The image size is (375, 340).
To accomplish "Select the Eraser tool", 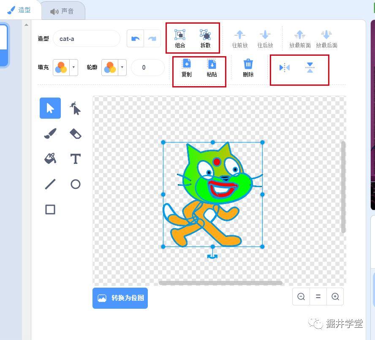I will pyautogui.click(x=75, y=133).
